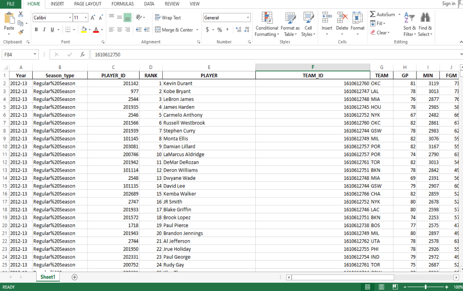Expand Merge & Center dropdown arrow
The image size is (463, 291).
197,30
